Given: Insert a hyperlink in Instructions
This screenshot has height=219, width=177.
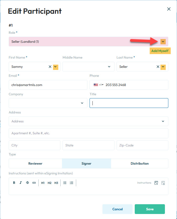Looking at the screenshot, I should (34, 183).
